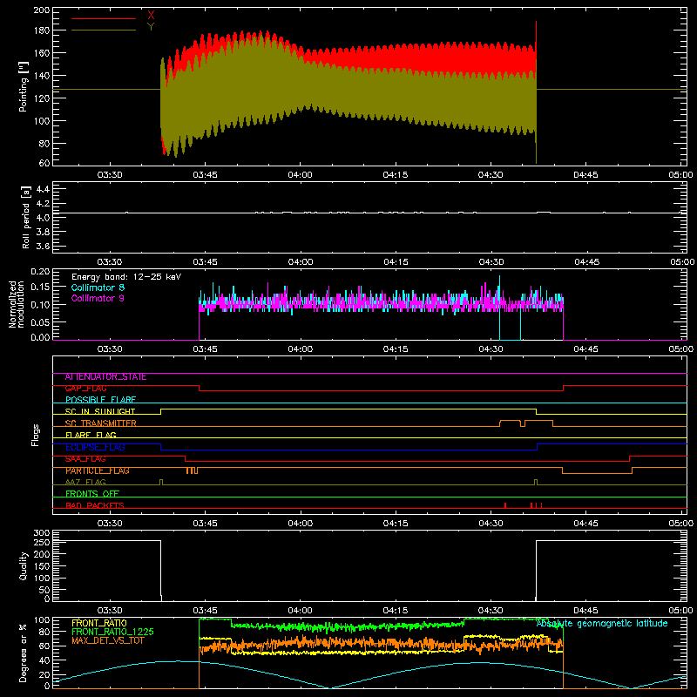Click the red X legend label
This screenshot has height=697, width=697.
(151, 16)
